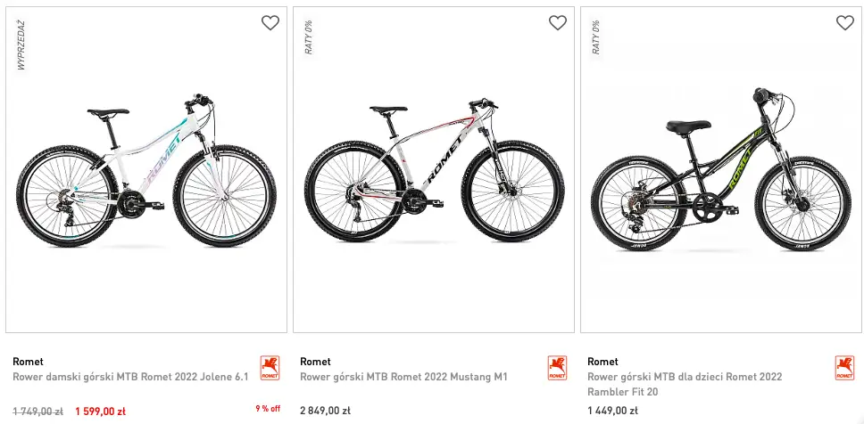Click the 1 599,00 zł sale price
The width and height of the screenshot is (864, 424).
pyautogui.click(x=100, y=412)
